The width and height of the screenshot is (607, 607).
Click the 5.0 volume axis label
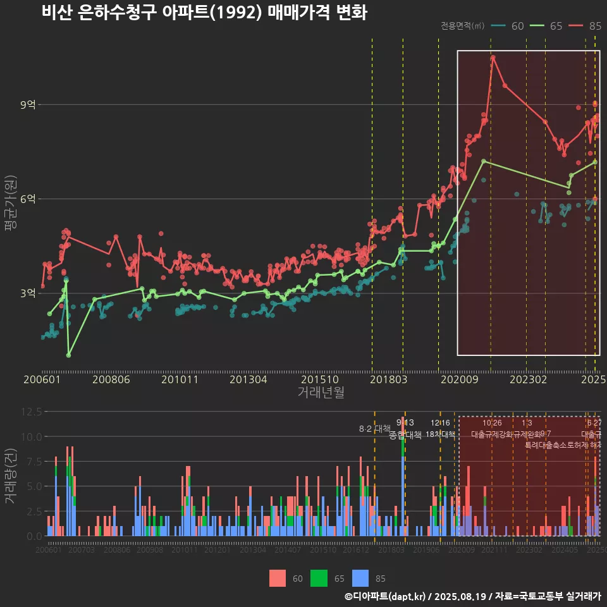pos(35,486)
